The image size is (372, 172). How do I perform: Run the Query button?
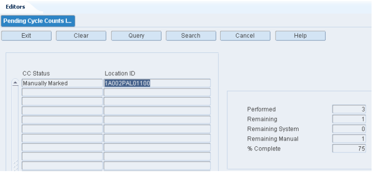pyautogui.click(x=136, y=36)
